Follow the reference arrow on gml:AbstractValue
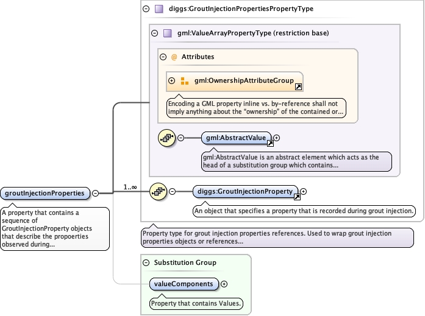425x316 pixels. [270, 144]
